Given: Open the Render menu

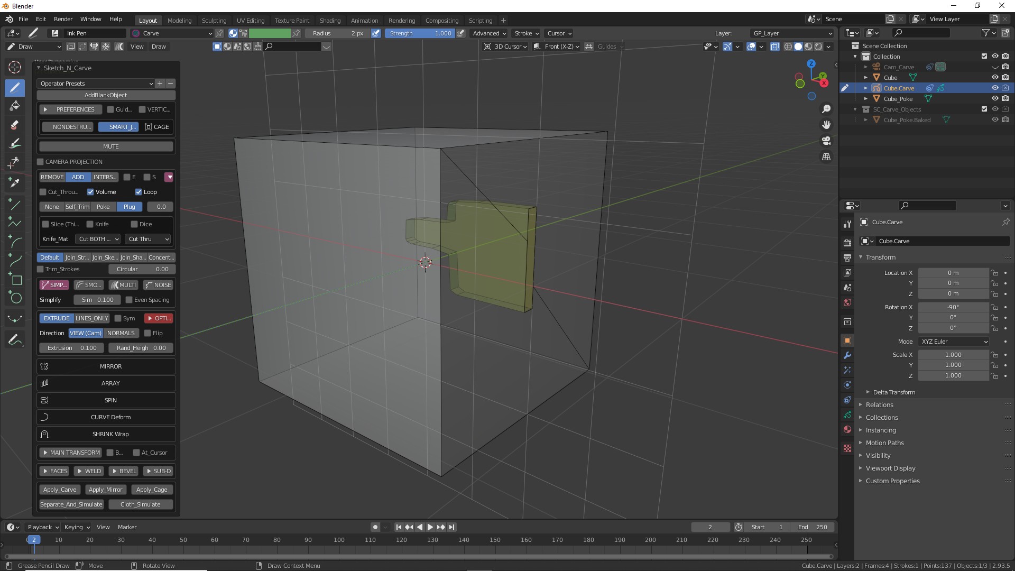Looking at the screenshot, I should pyautogui.click(x=63, y=19).
